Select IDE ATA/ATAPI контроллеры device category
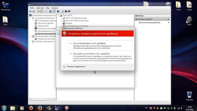This screenshot has height=111, width=197. [x=75, y=21]
